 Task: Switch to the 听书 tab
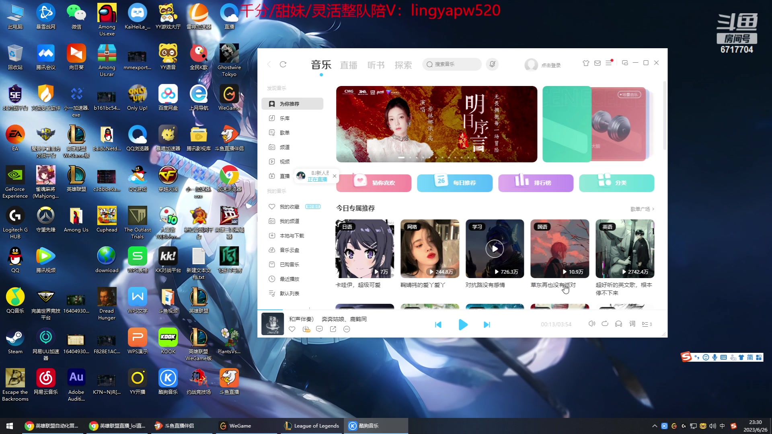[376, 65]
